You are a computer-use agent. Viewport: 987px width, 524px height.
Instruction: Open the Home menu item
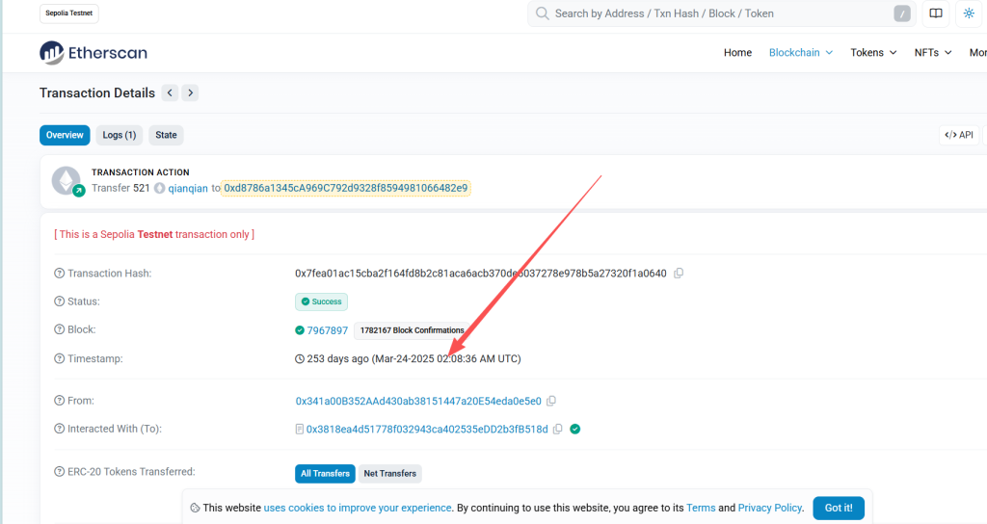[x=737, y=53]
